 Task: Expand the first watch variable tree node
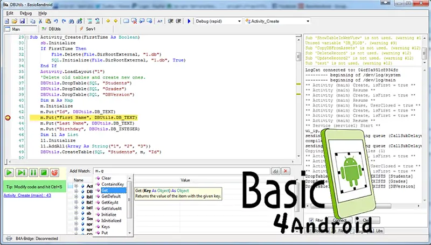[76, 187]
